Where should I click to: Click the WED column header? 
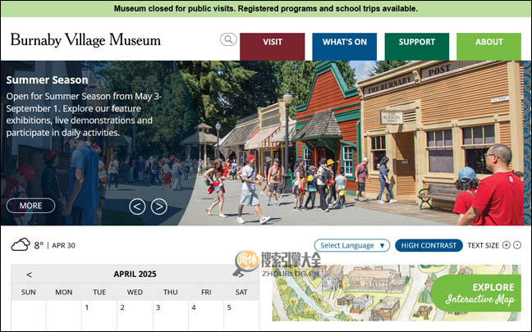(135, 292)
